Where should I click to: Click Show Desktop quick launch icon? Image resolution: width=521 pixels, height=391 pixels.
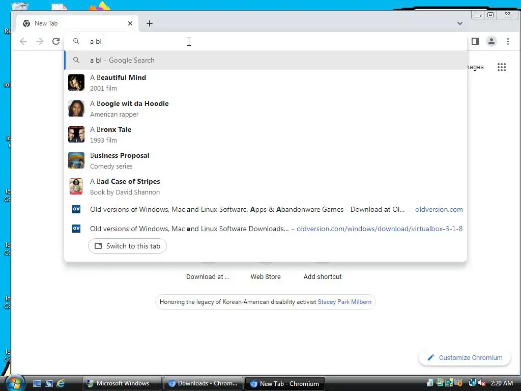(37, 383)
